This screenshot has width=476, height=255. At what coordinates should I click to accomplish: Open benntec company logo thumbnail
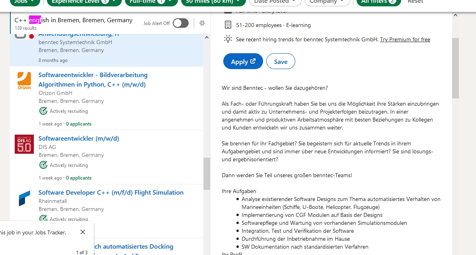[x=24, y=36]
